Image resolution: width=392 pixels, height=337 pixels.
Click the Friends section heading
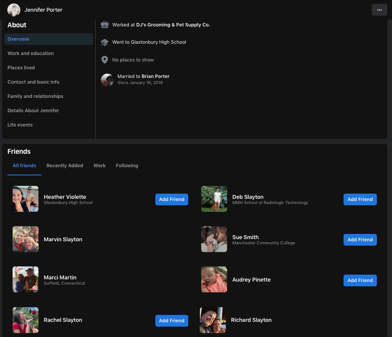point(19,152)
